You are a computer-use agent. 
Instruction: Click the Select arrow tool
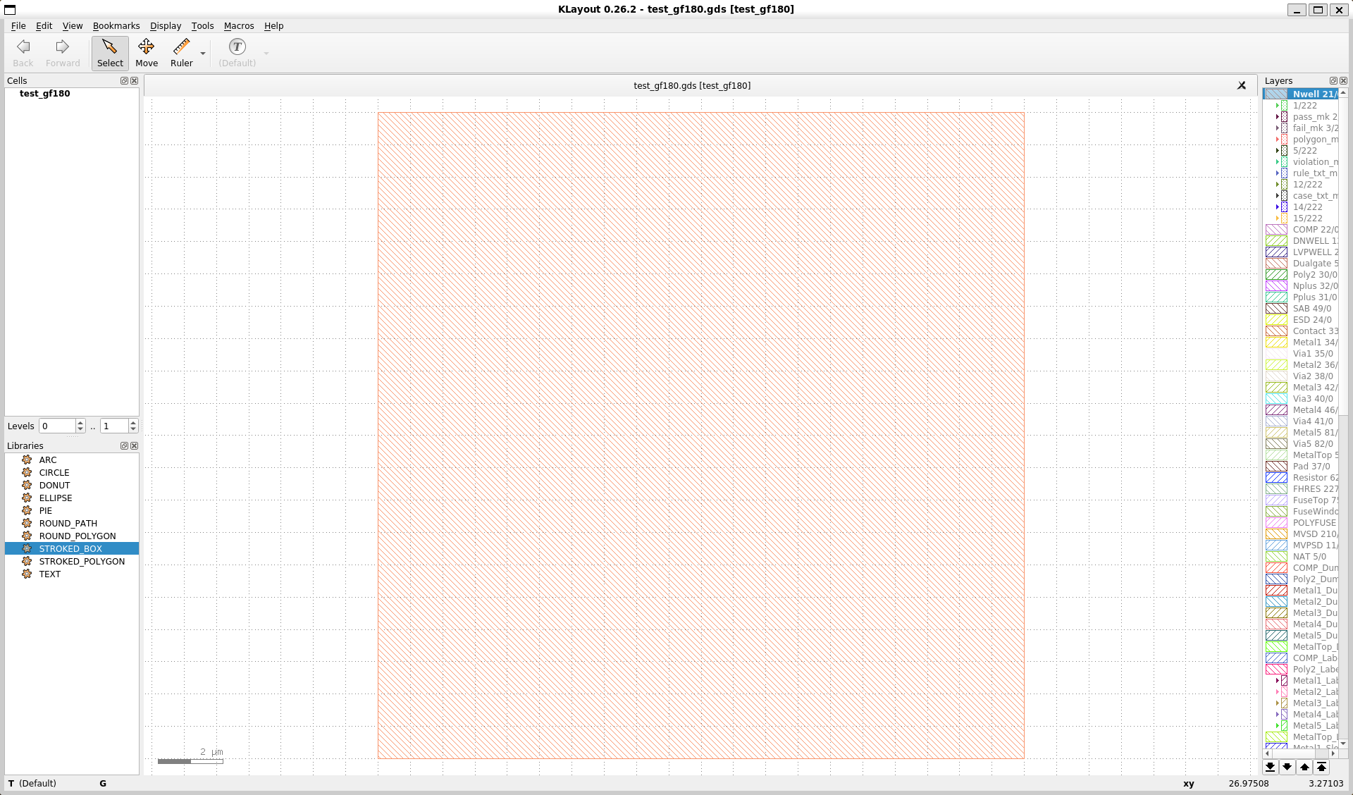click(x=110, y=53)
